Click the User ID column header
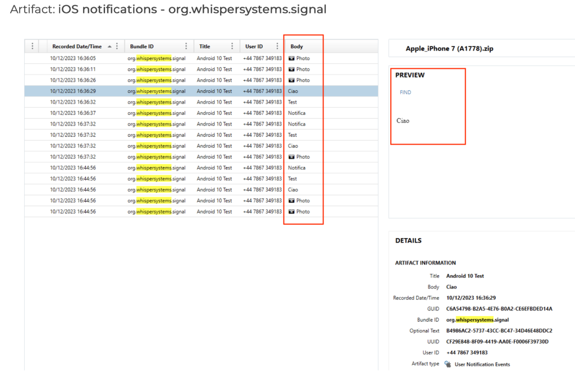575x376 pixels. tap(254, 47)
